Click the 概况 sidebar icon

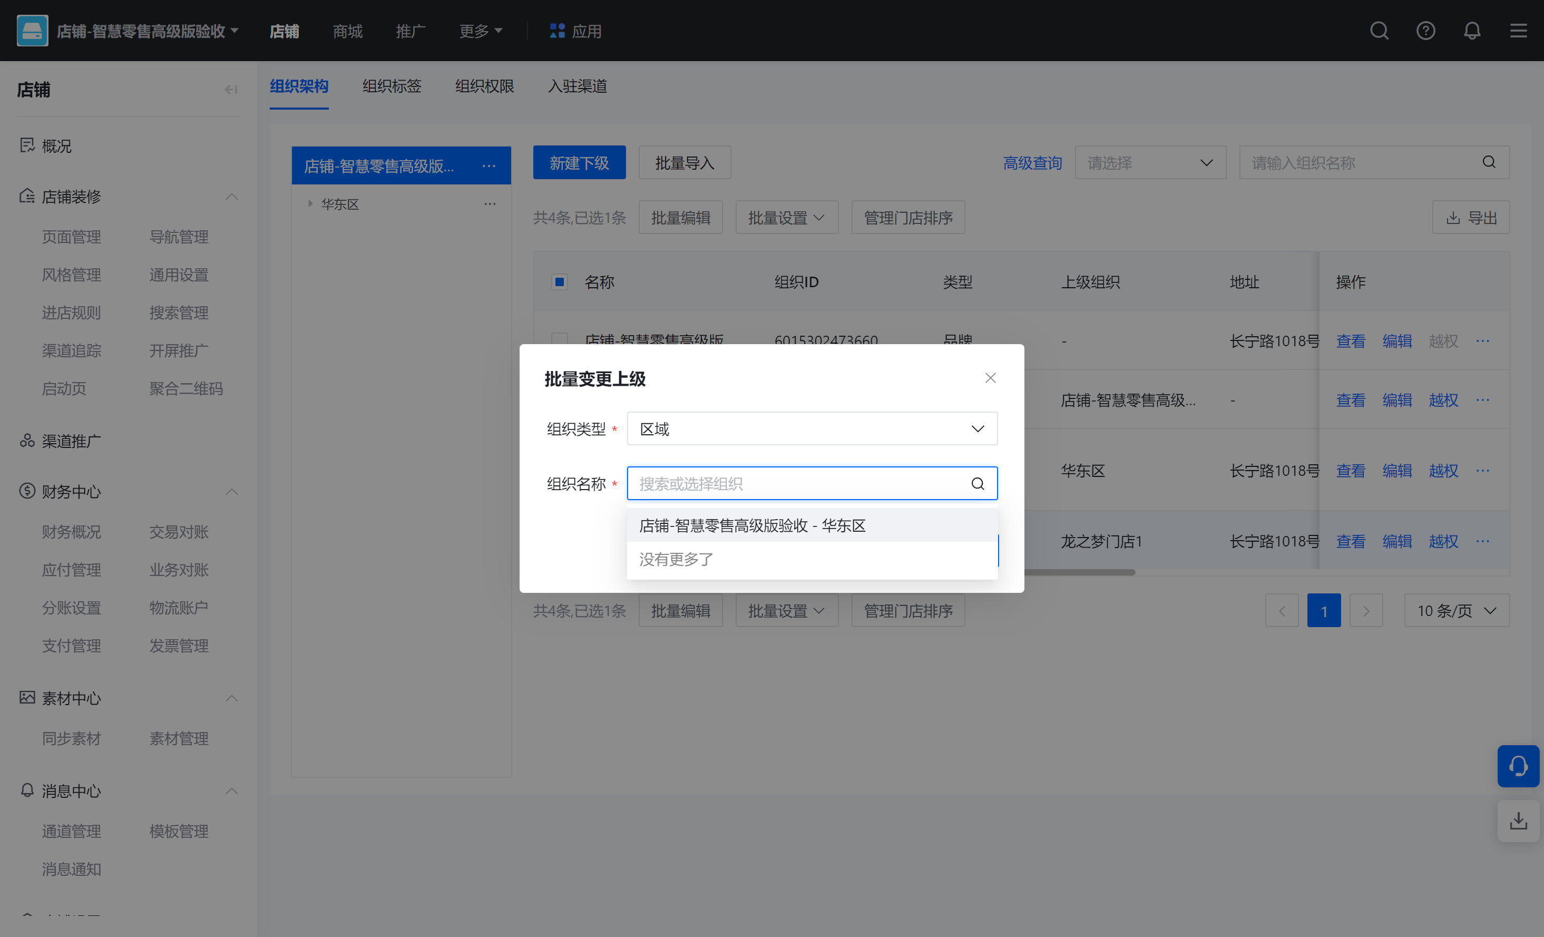(27, 145)
